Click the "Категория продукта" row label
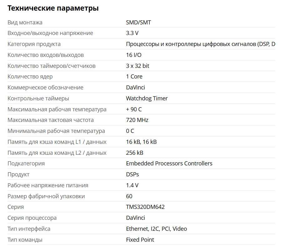Viewport: 304px width, 247px height. tap(34, 44)
